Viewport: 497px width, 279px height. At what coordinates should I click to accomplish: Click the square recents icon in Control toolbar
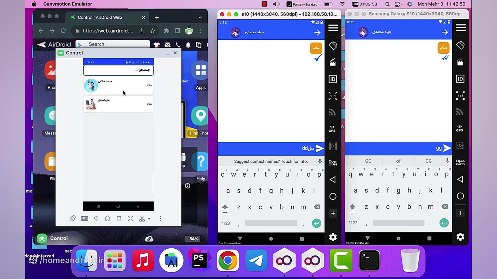(119, 218)
